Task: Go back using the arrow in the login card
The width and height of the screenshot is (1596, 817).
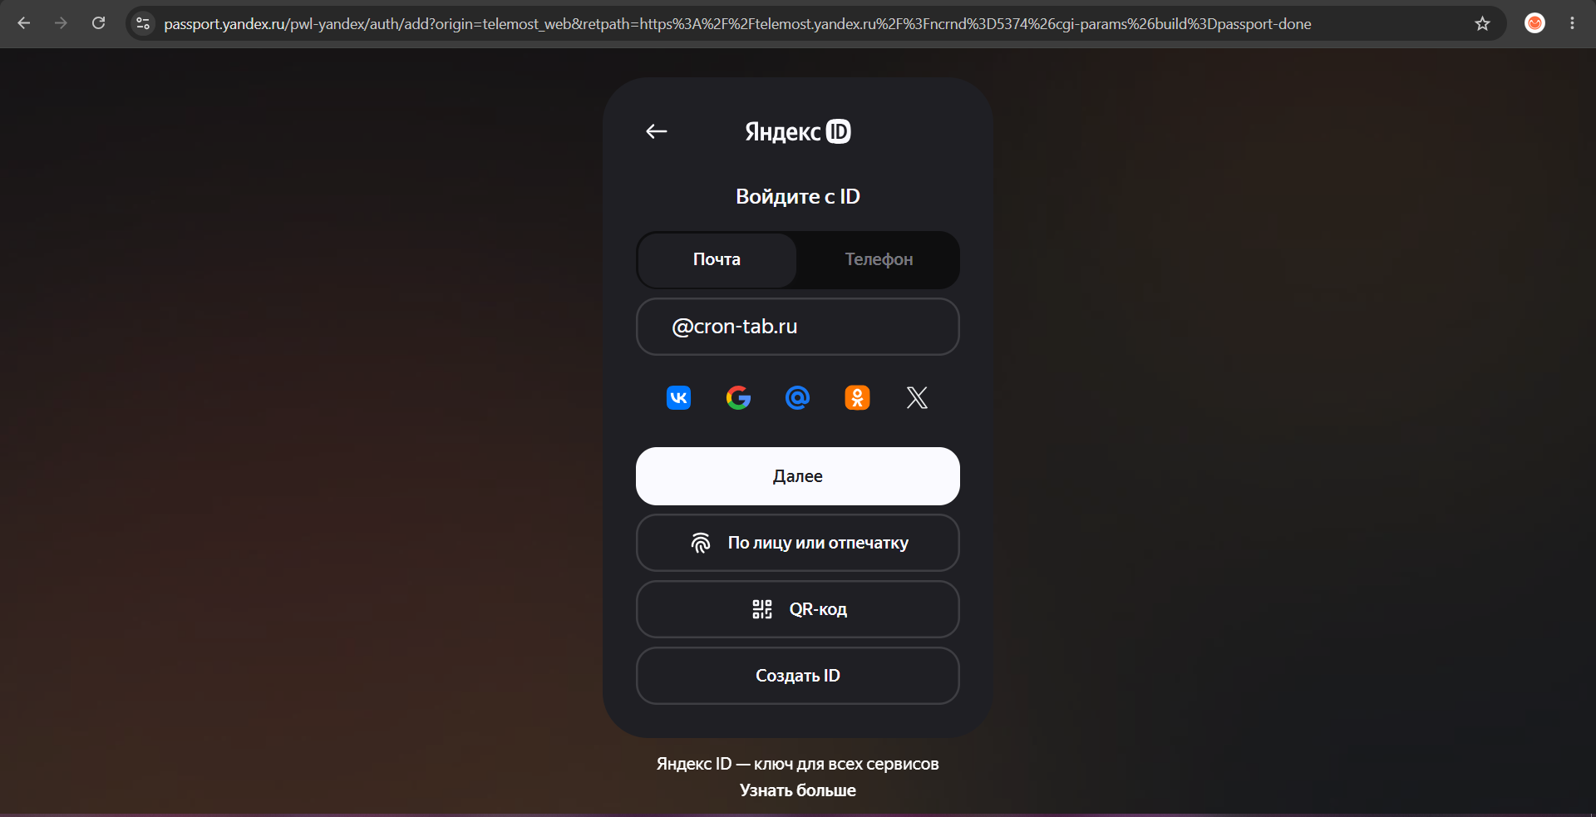Action: click(657, 131)
